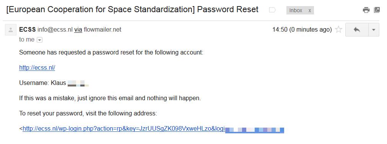Open the more options arrow beside reply
Viewport: 387px width, 144px height.
374,30
